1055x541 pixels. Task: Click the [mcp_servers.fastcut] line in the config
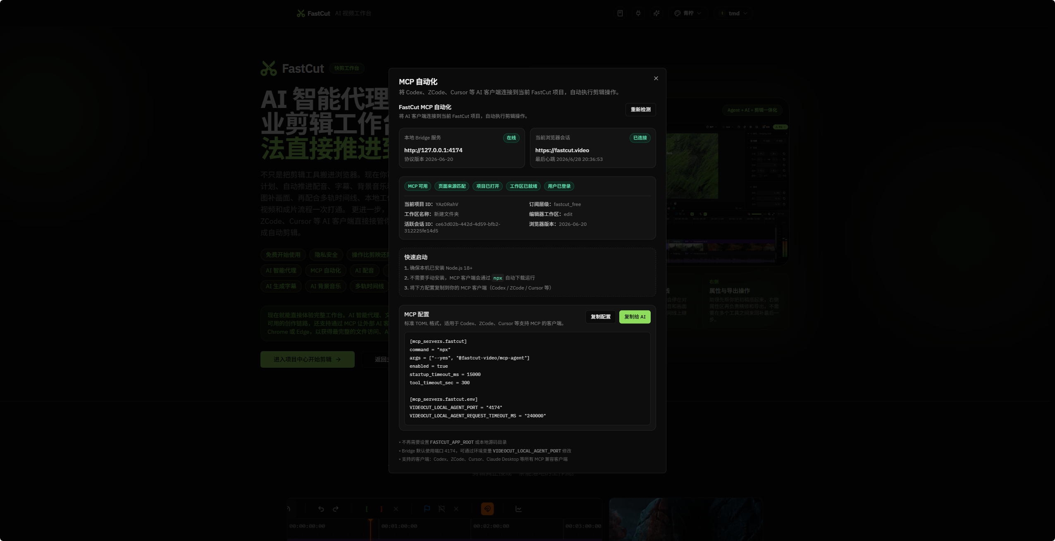(438, 342)
